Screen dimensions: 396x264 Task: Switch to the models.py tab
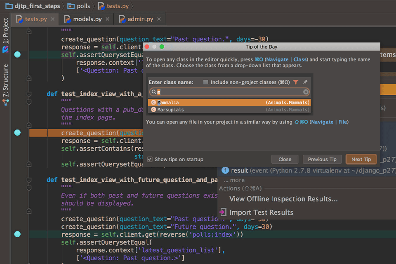(x=89, y=19)
